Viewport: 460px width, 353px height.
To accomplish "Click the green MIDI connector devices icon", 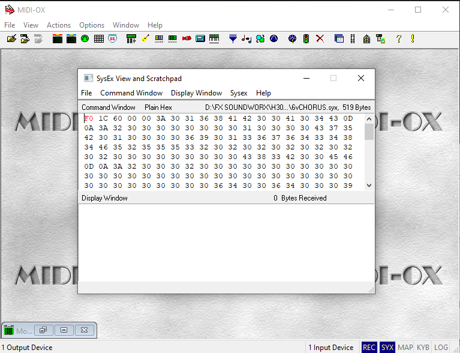I will [x=85, y=38].
